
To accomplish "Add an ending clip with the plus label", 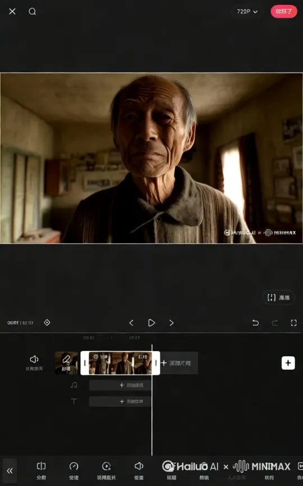I will pos(178,363).
